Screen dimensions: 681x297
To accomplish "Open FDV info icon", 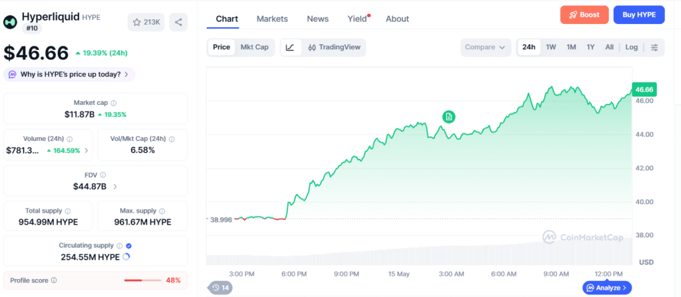I will (103, 175).
